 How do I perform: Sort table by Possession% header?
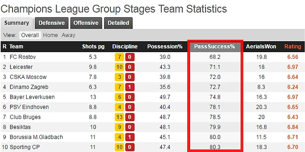coord(165,47)
